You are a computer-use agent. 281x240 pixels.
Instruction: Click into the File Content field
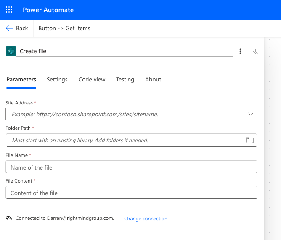pyautogui.click(x=131, y=193)
